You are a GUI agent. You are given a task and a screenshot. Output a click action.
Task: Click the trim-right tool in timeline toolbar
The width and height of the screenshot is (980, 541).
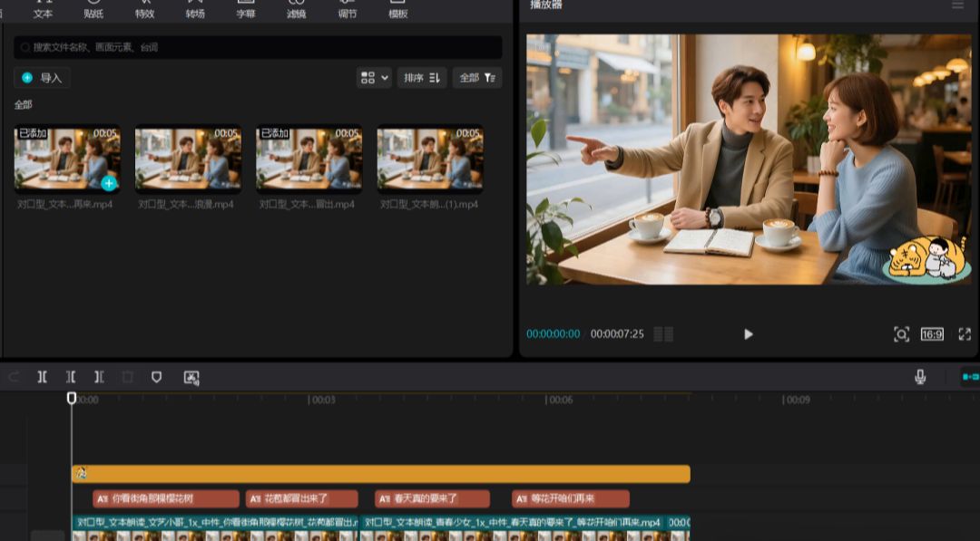pos(99,377)
